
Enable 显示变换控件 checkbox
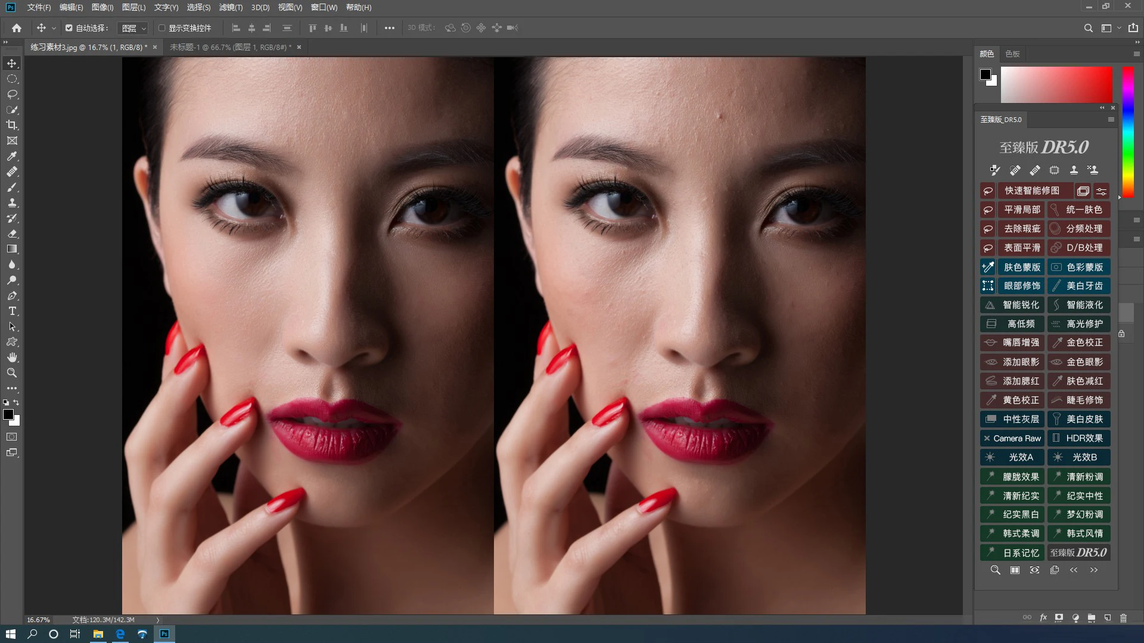[x=161, y=28]
